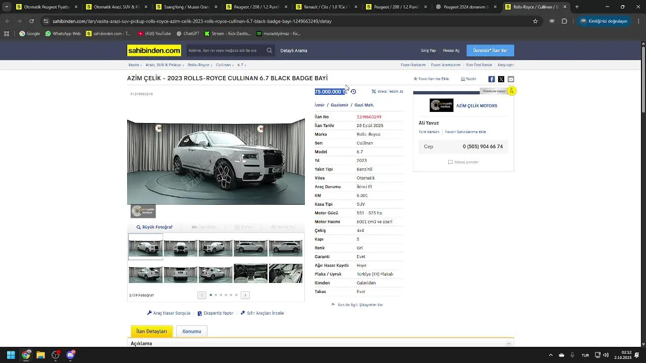Screen dimensions: 646x363
Task: Click taskbar clock and date
Action: coord(622,355)
